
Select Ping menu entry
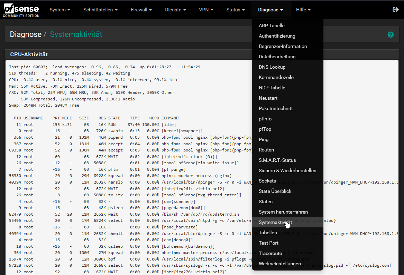pos(287,139)
